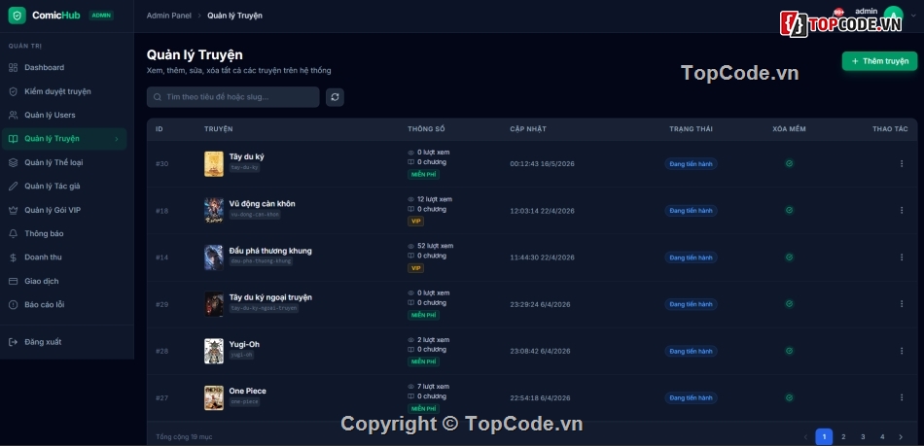
Task: Select the tay-du-ky slug tag
Action: pyautogui.click(x=244, y=168)
